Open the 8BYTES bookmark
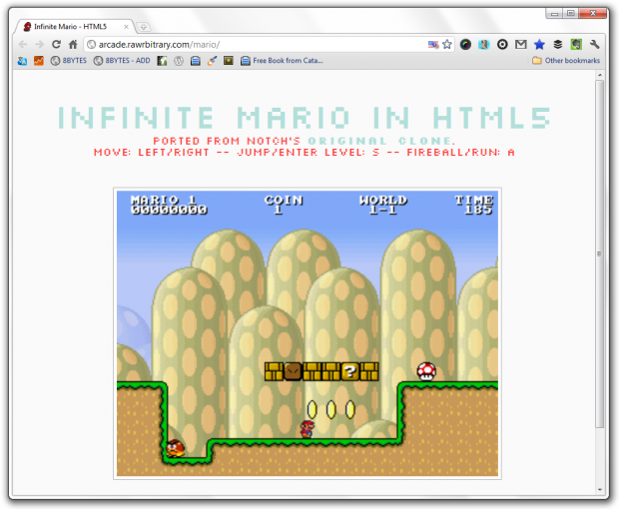Viewport: 619px width, 509px height. tap(69, 61)
